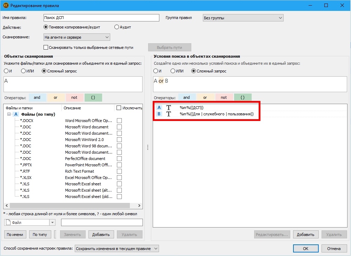Image resolution: width=351 pixels, height=256 pixels.
Task: Click the T text icon for condition B
Action: tap(168, 114)
